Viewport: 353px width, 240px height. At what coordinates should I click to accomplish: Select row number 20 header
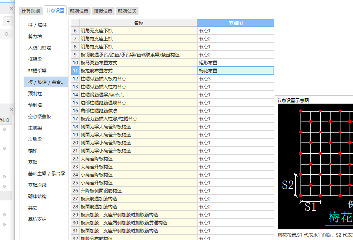point(75,143)
